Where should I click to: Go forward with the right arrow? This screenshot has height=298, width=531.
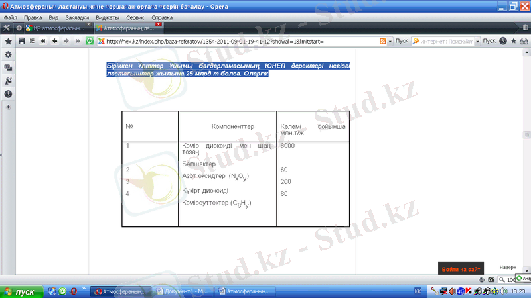coord(66,41)
